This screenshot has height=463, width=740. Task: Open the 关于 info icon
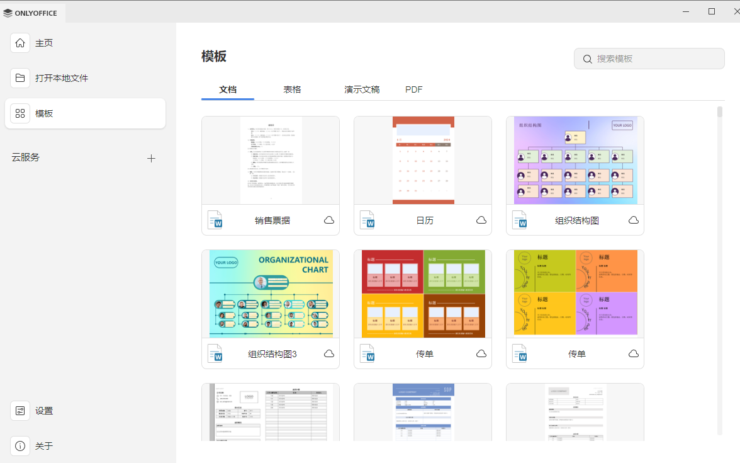pos(20,446)
